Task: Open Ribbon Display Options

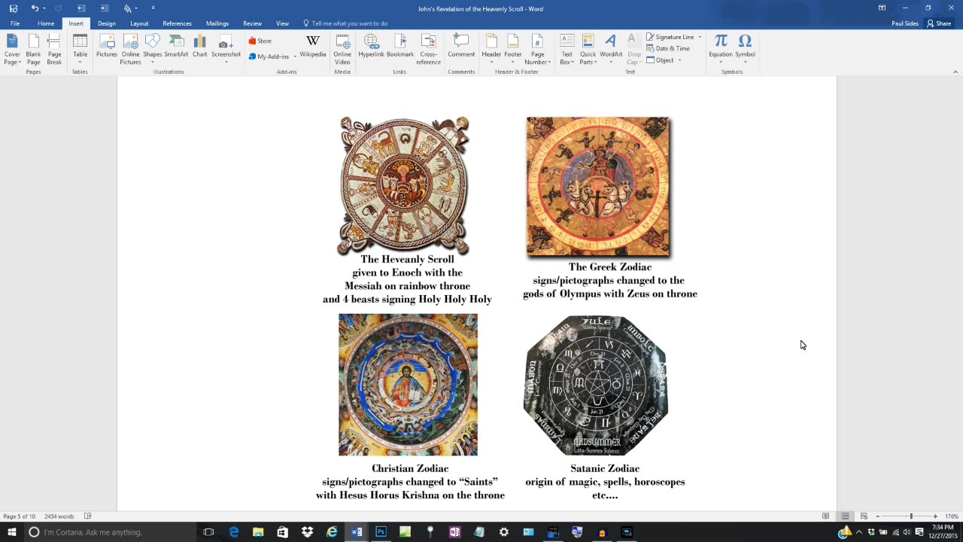Action: click(x=882, y=8)
